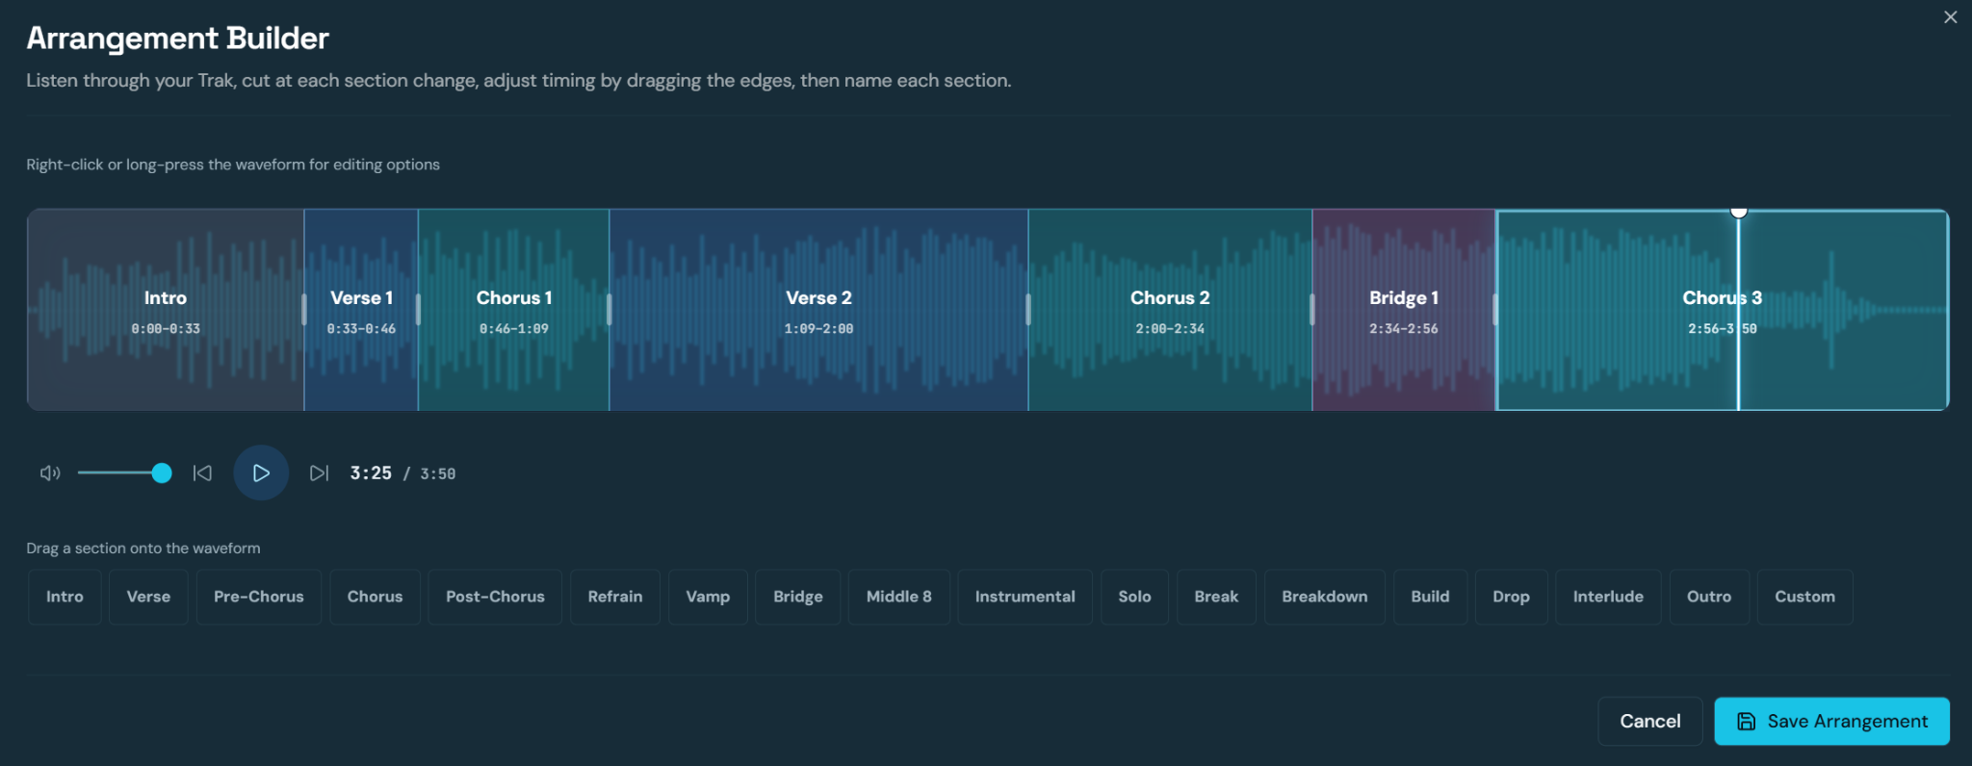Screen dimensions: 1972x766
Task: Click the edge handle between Verse 1 and Chorus 1
Action: click(x=418, y=310)
